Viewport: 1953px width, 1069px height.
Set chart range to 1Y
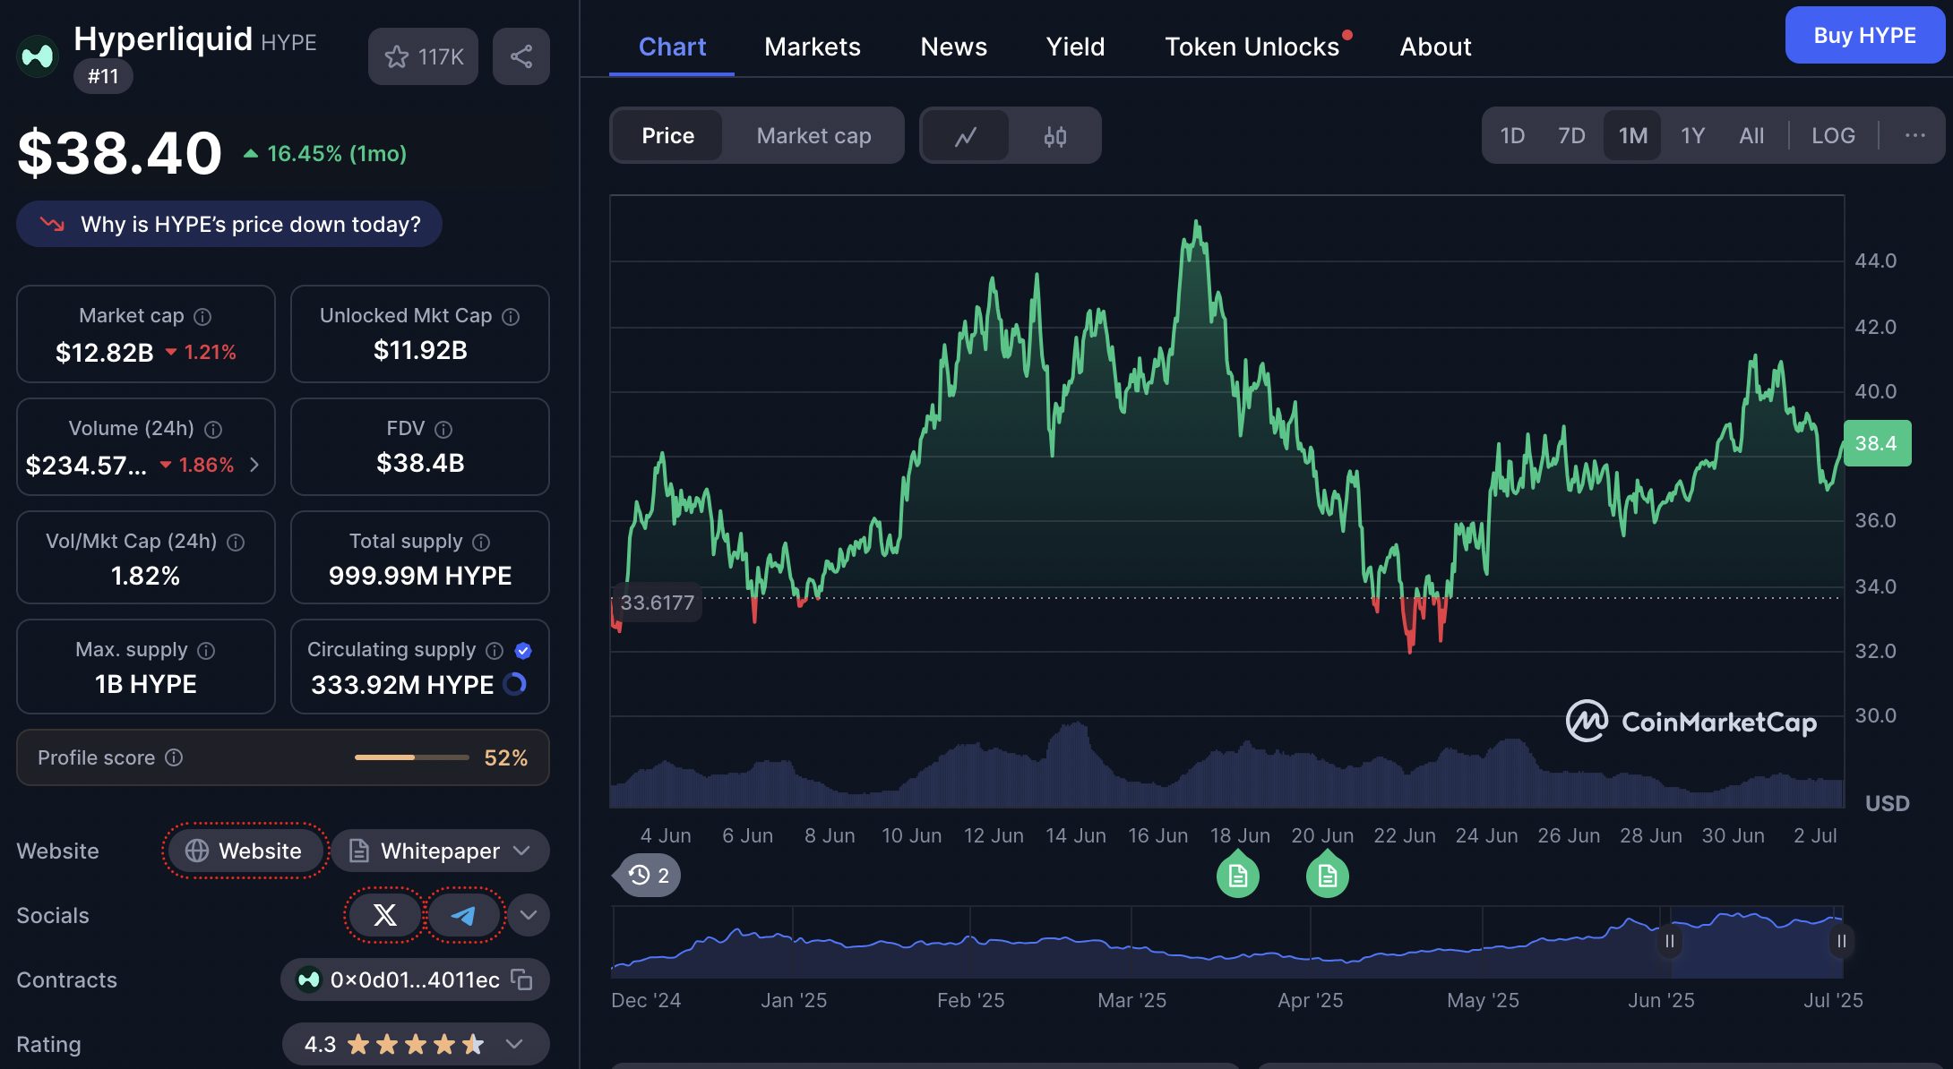(1692, 135)
